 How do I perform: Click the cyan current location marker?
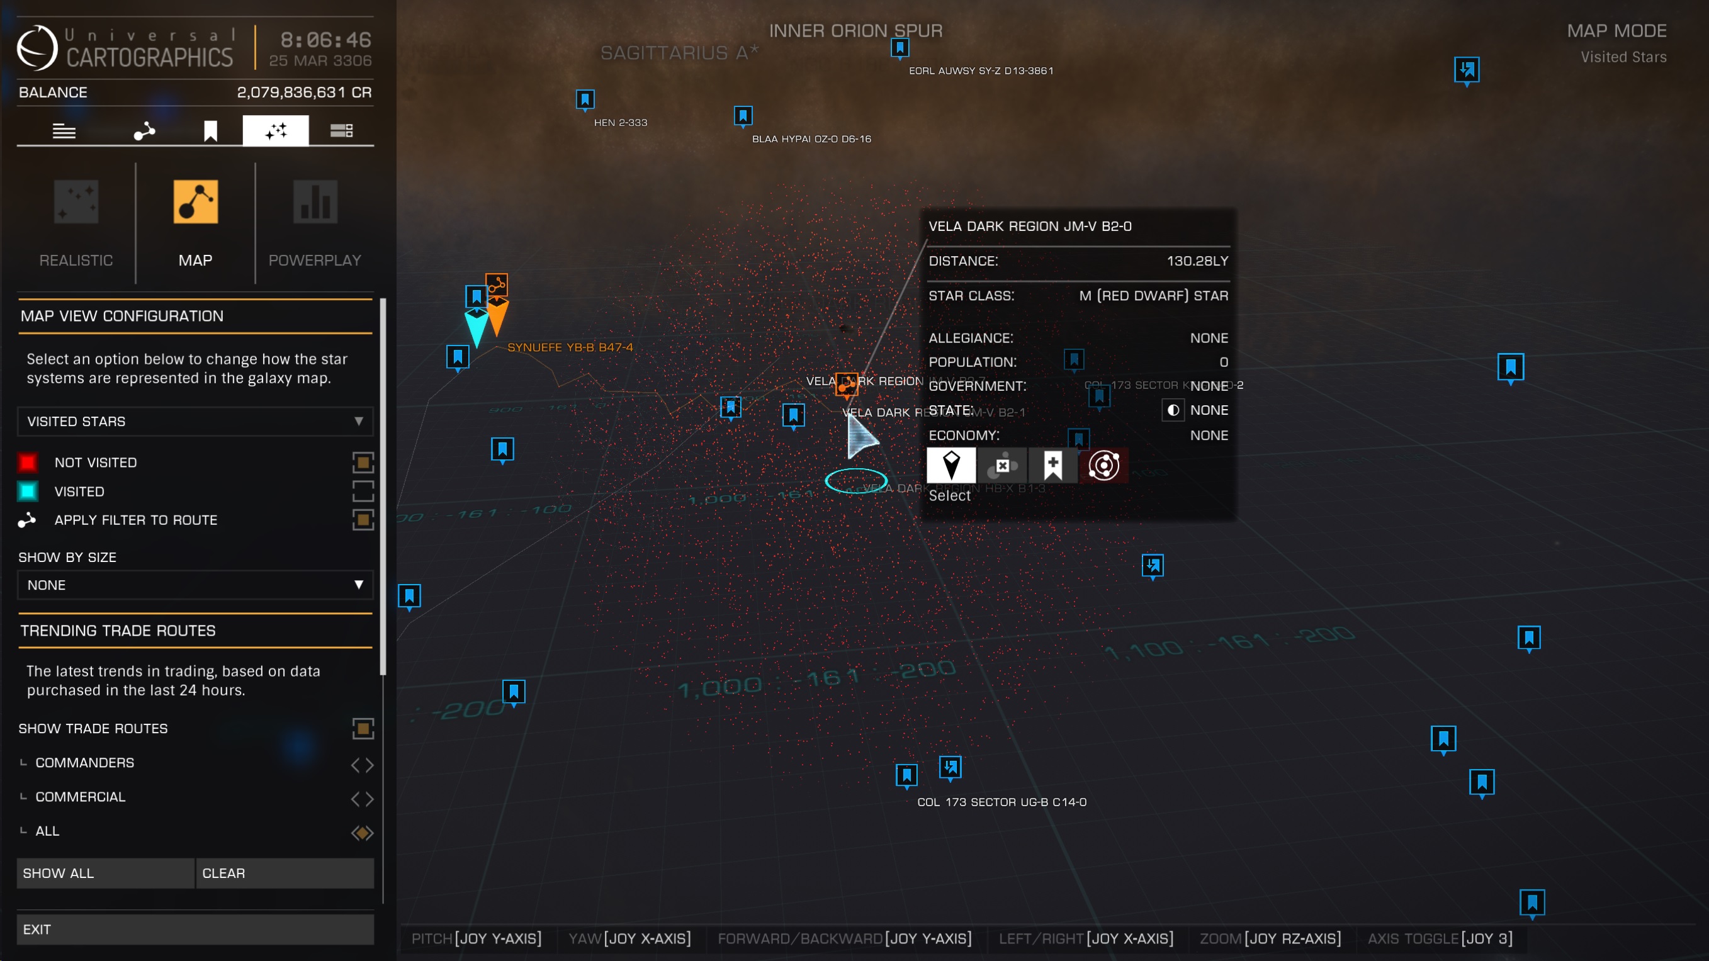pos(477,329)
